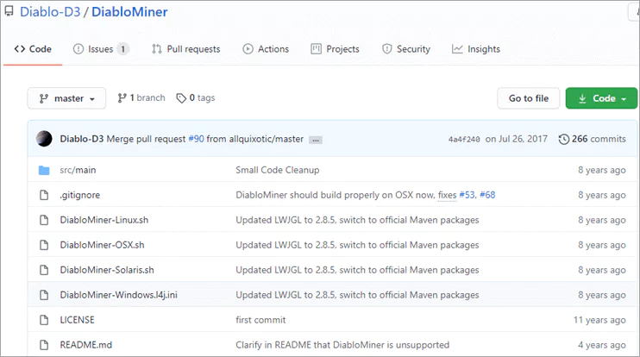Open pull request #90 link
640x357 pixels.
(x=197, y=139)
